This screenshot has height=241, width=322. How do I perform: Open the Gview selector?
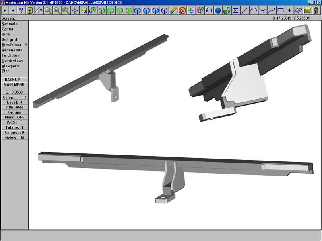pos(14,137)
